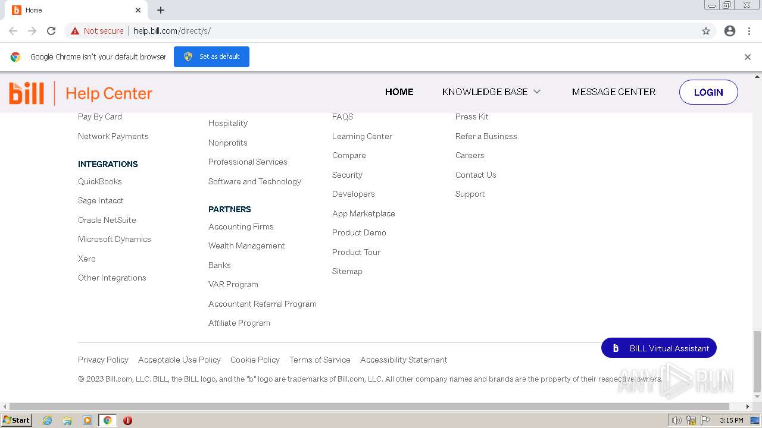Open the Chrome profile avatar icon

click(x=730, y=31)
